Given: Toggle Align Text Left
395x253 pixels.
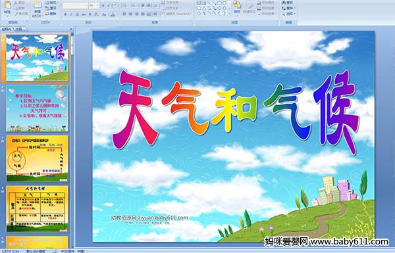Looking at the screenshot, I should coord(124,14).
